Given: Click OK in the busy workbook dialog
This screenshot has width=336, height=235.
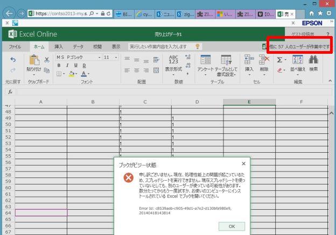Looking at the screenshot, I should (x=232, y=226).
